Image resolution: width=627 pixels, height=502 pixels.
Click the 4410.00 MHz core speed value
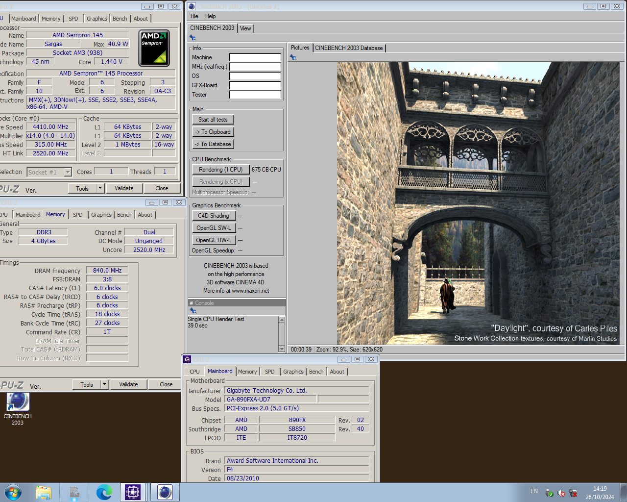point(50,127)
